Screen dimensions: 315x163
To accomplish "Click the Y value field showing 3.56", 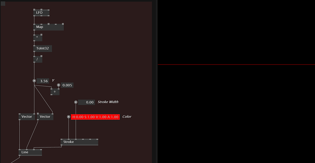I will point(44,81).
